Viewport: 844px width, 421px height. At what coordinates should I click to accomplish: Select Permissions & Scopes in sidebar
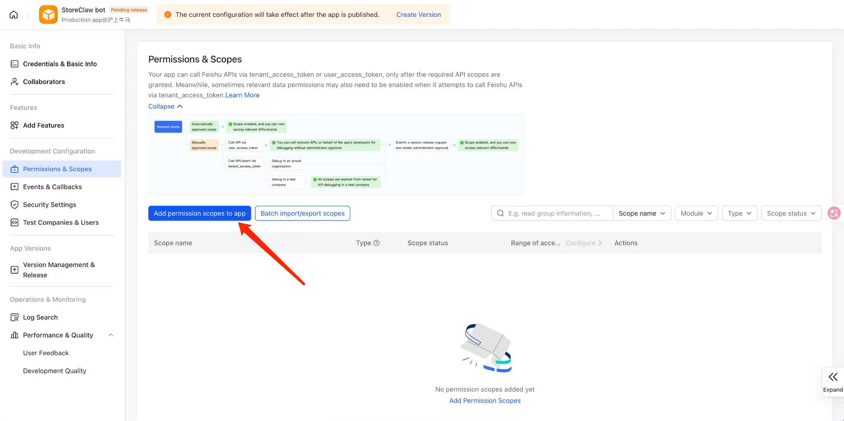[62, 169]
